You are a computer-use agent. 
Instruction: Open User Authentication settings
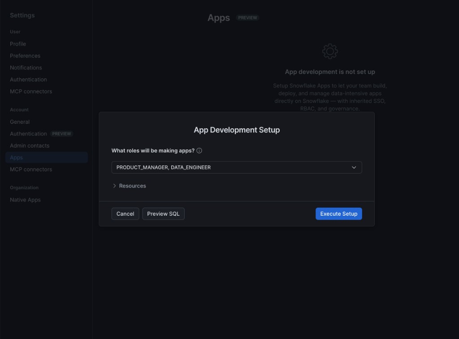click(x=28, y=80)
